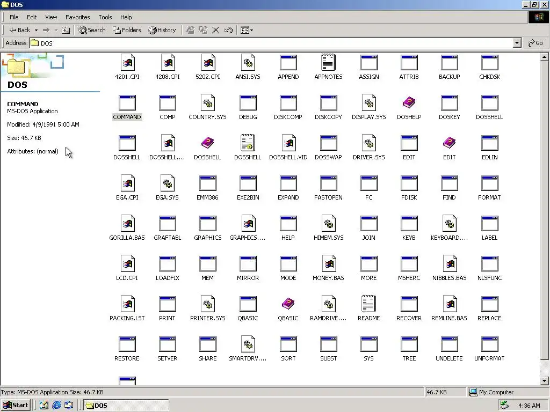Click the Undo toolbar icon
Image resolution: width=550 pixels, height=412 pixels.
[228, 30]
